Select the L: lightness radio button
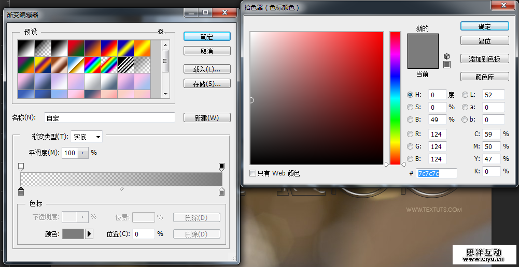 click(x=465, y=95)
